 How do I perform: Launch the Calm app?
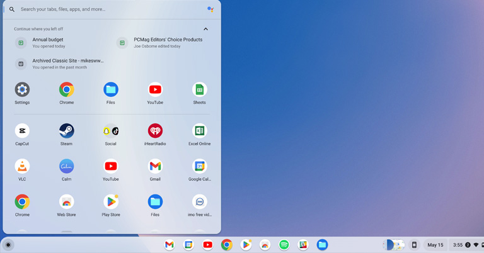point(66,167)
